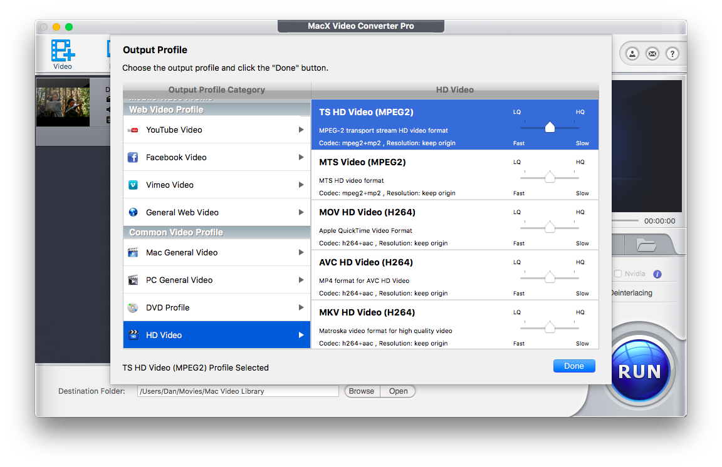This screenshot has width=722, height=467.
Task: Select the TS HD Video (MPEG2) profile
Action: (x=455, y=125)
